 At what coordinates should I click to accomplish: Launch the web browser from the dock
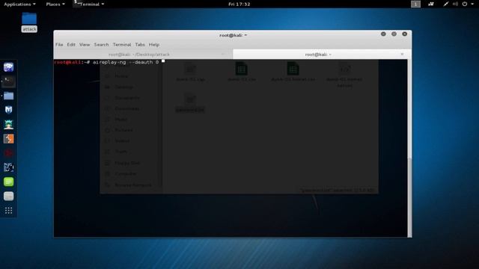click(8, 67)
